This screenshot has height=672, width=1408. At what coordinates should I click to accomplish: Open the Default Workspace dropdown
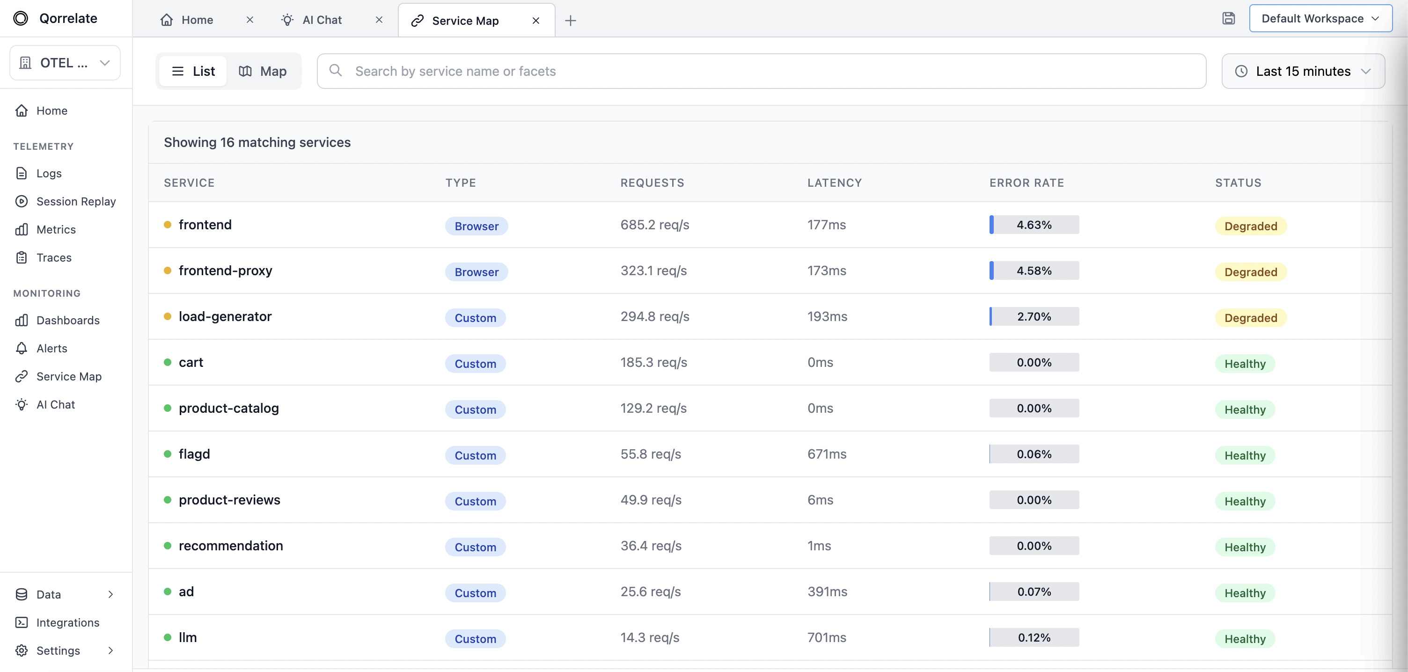pyautogui.click(x=1320, y=18)
